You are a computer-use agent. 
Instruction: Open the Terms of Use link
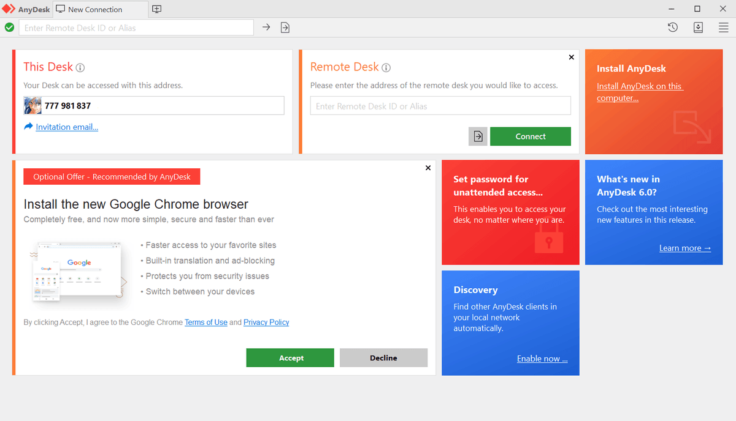pos(206,322)
